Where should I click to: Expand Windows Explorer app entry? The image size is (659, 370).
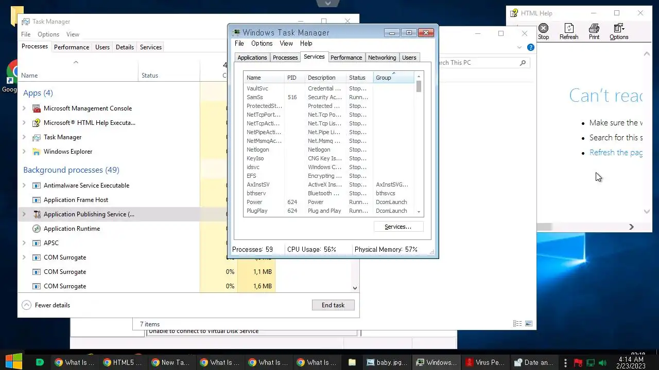point(24,152)
